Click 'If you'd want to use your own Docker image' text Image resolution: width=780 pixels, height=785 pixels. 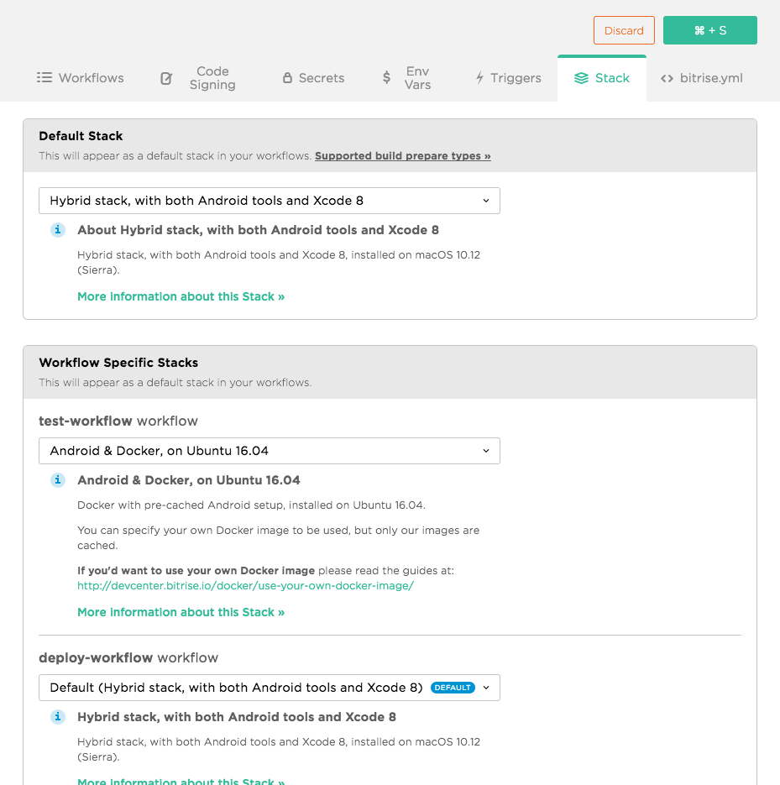196,571
